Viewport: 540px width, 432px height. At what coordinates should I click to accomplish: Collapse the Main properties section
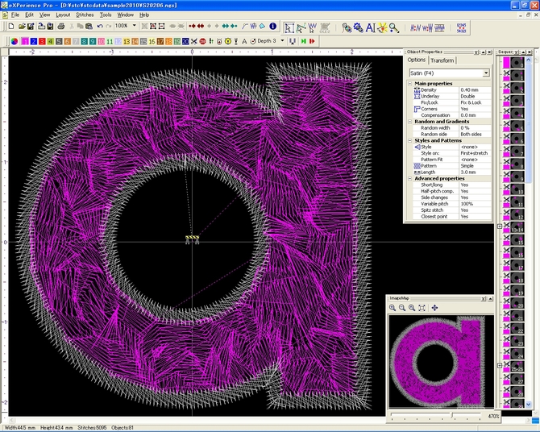click(409, 83)
